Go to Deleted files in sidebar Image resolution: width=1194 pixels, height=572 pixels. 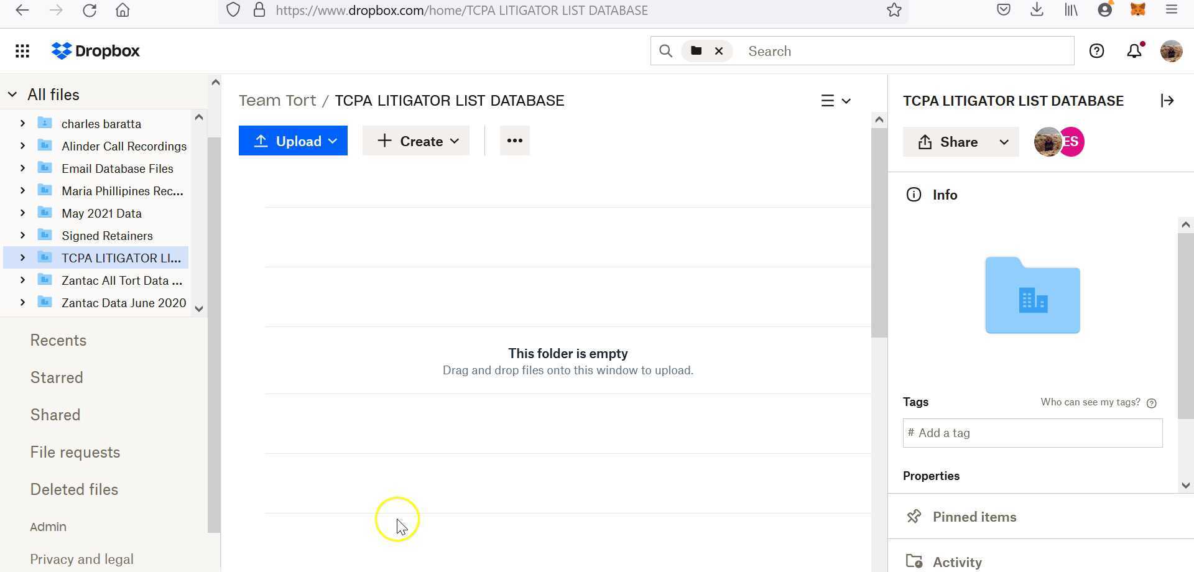tap(74, 489)
